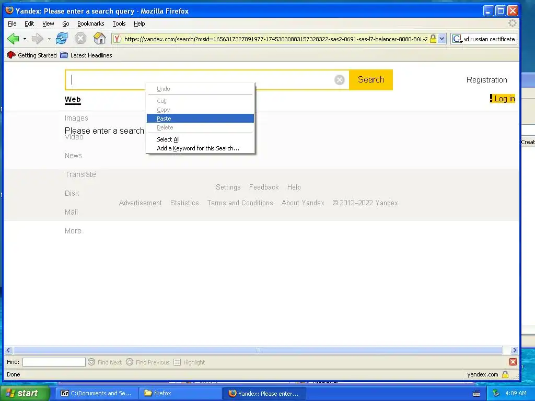Click the Registration link

[486, 80]
